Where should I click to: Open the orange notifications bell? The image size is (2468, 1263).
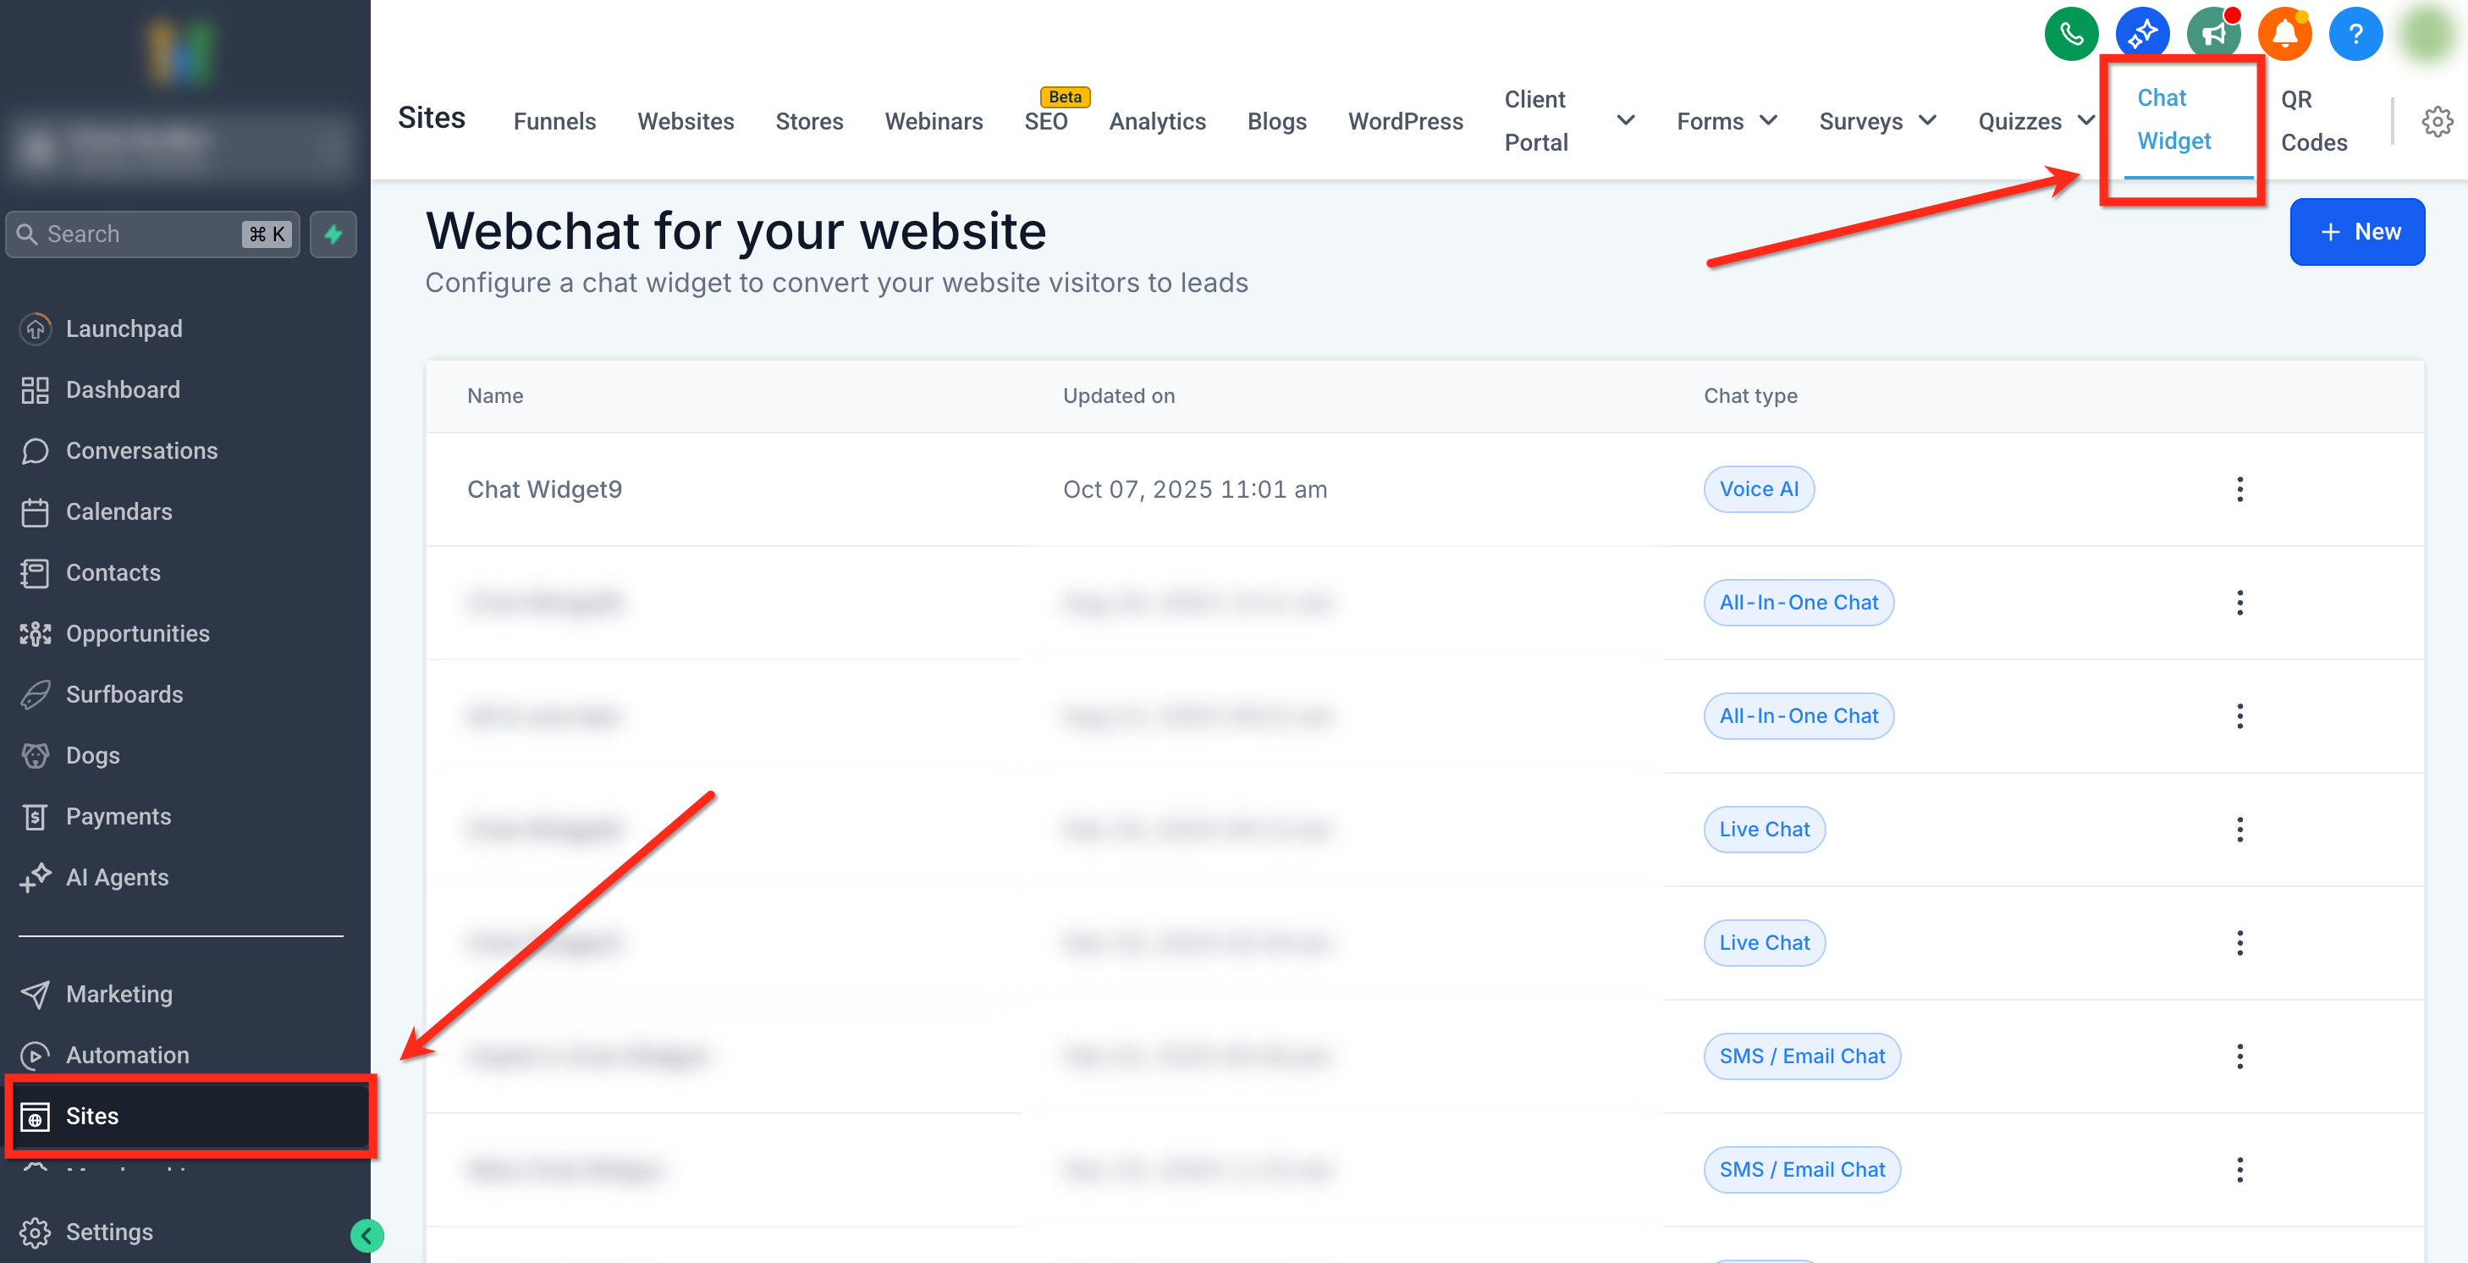[x=2284, y=35]
